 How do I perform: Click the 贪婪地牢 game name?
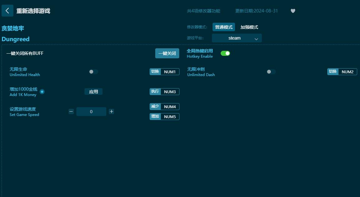pyautogui.click(x=13, y=28)
